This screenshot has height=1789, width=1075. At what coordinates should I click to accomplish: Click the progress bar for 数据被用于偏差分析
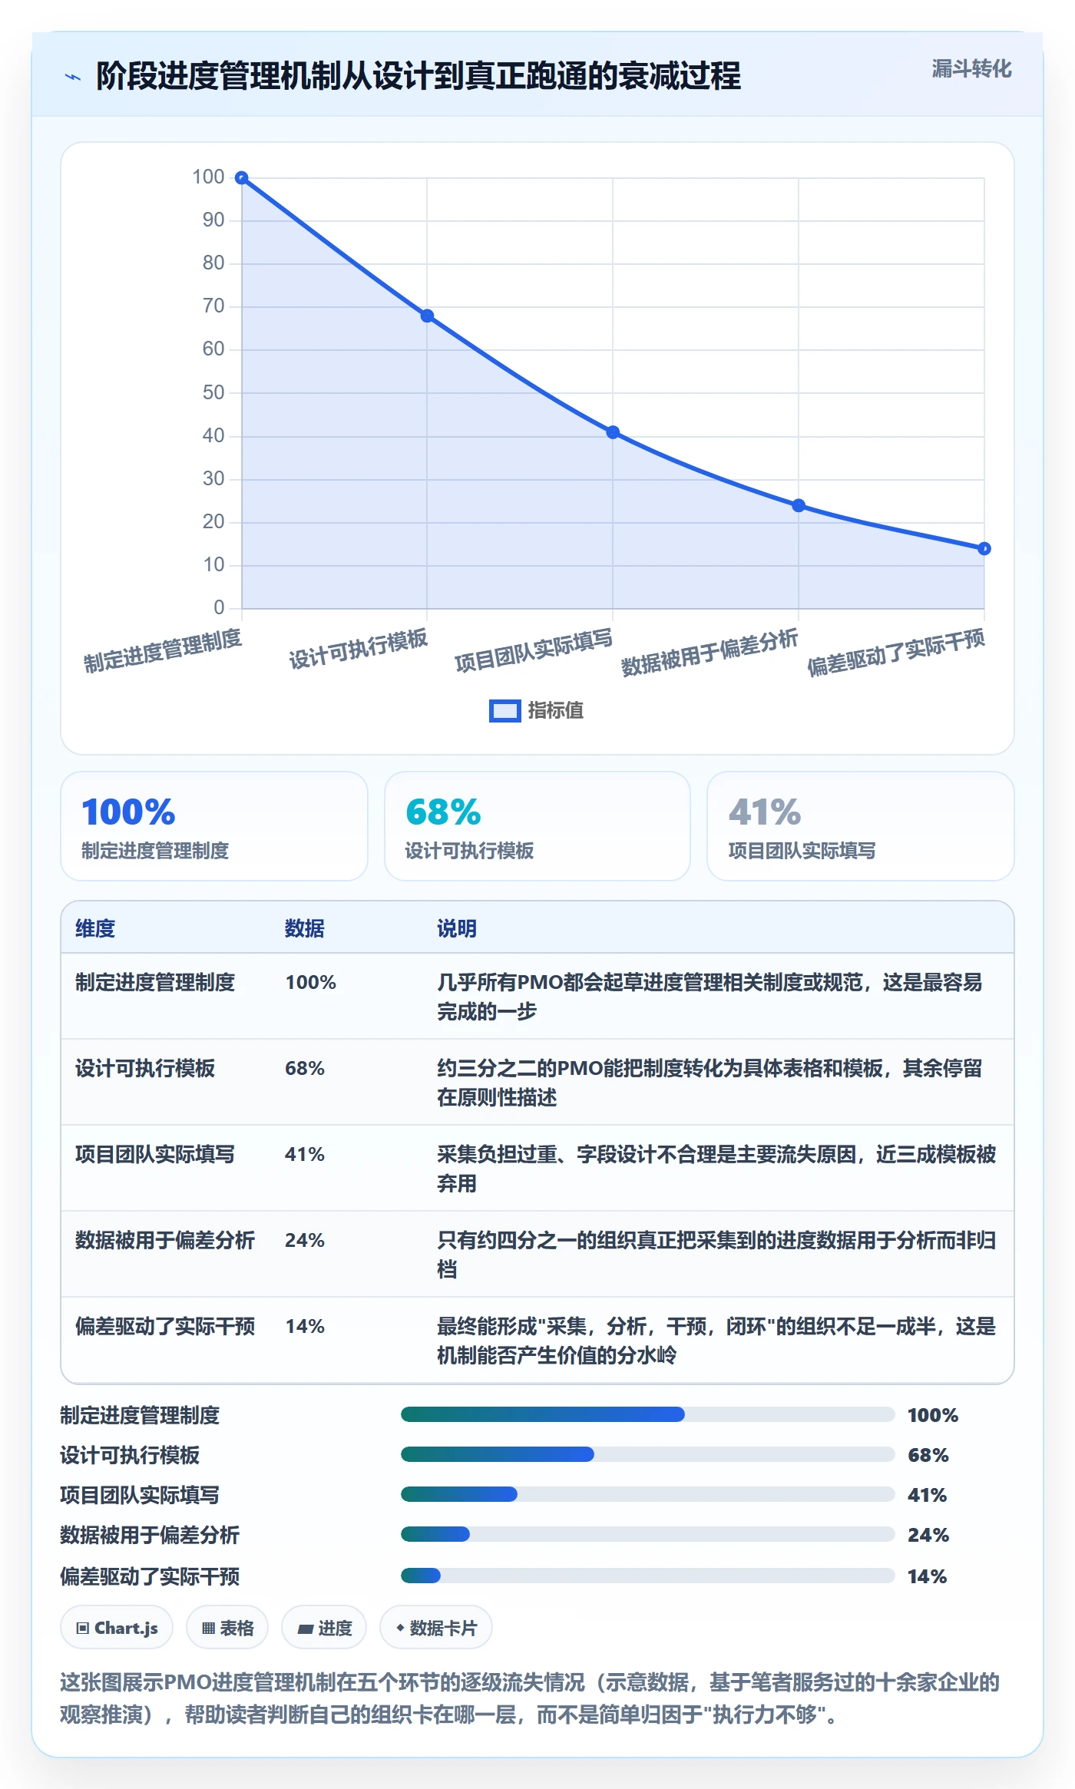tap(648, 1534)
